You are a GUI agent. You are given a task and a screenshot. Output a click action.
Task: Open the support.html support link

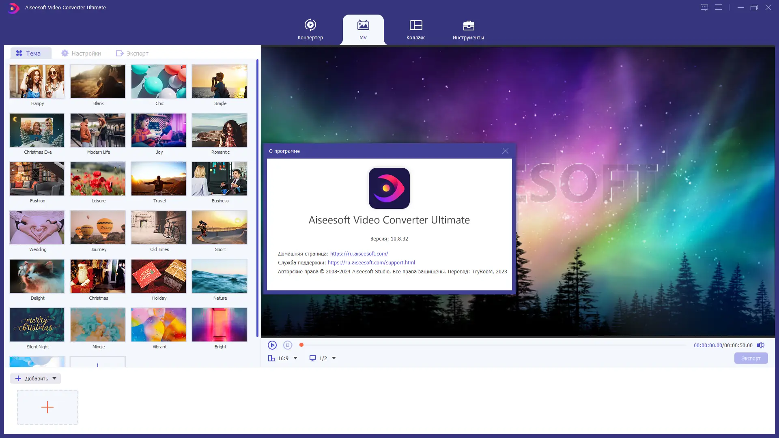click(x=371, y=262)
